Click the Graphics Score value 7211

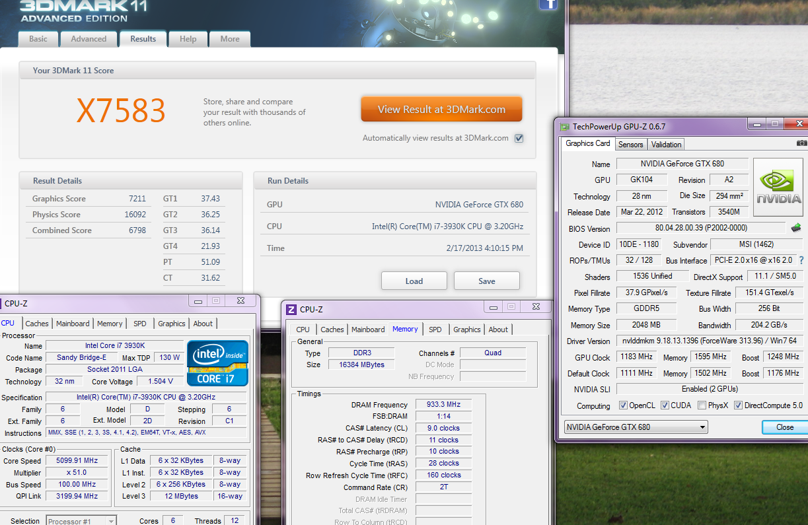(137, 199)
